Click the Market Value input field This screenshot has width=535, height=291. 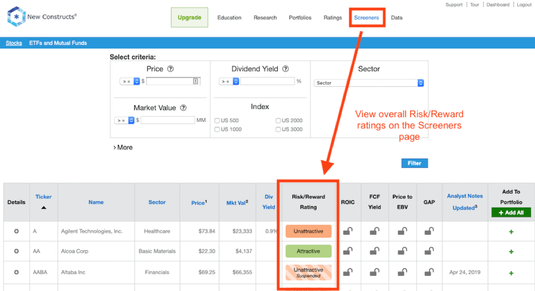click(x=168, y=120)
